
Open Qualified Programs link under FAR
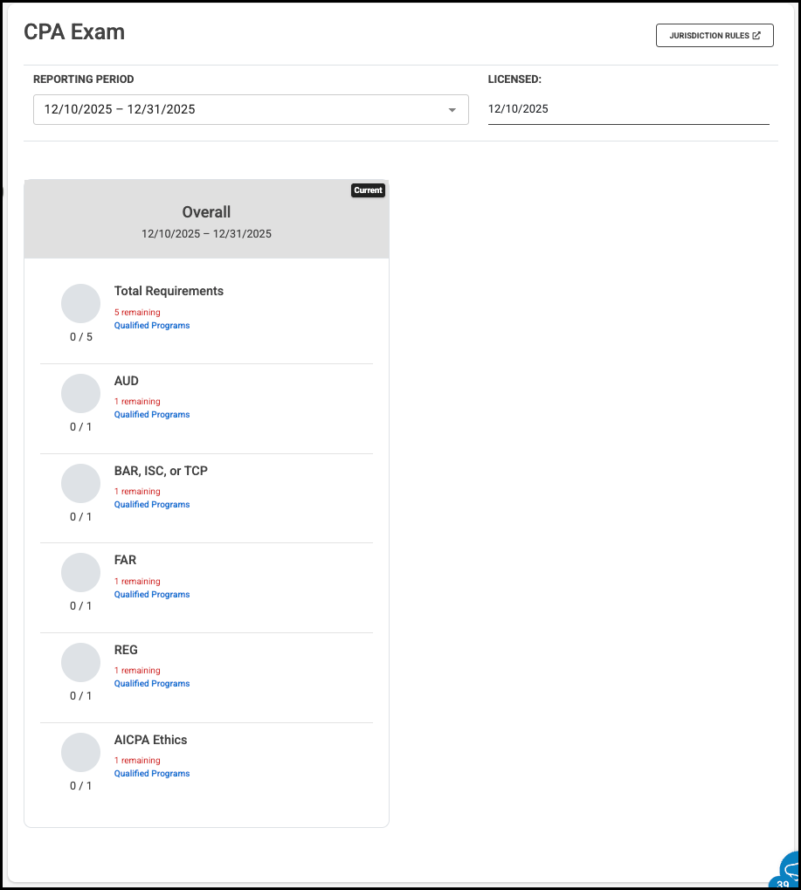tap(152, 595)
